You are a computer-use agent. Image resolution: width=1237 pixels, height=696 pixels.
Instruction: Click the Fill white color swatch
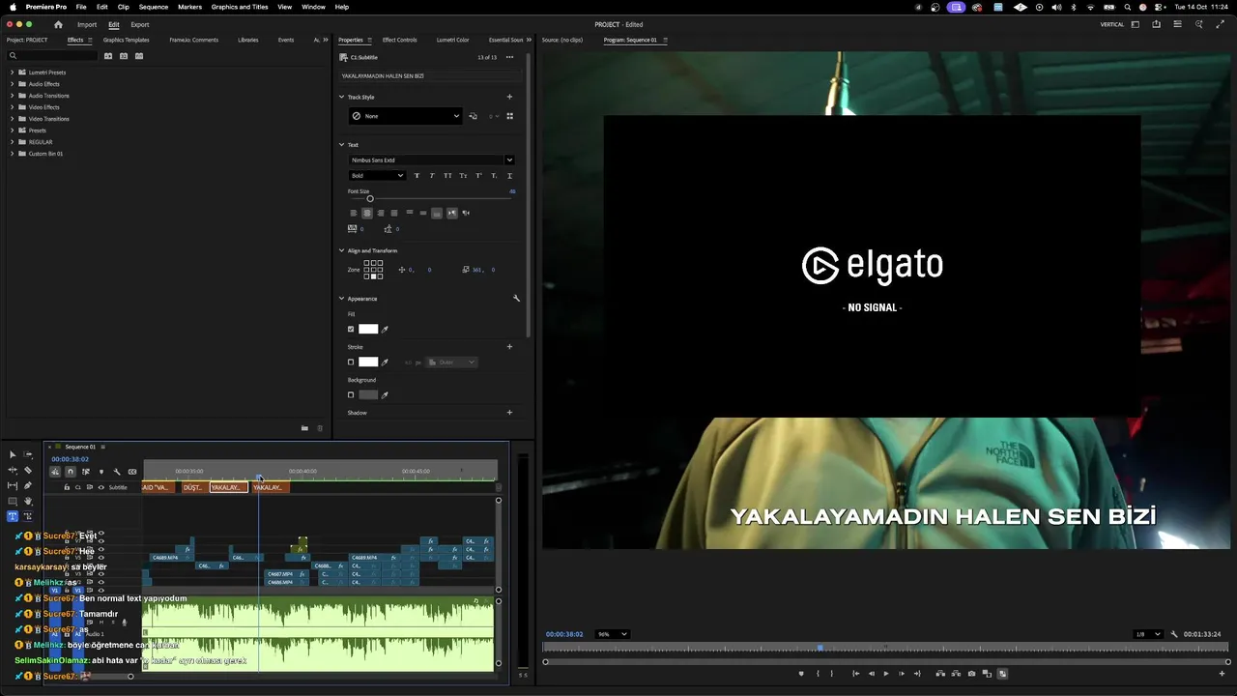(368, 330)
